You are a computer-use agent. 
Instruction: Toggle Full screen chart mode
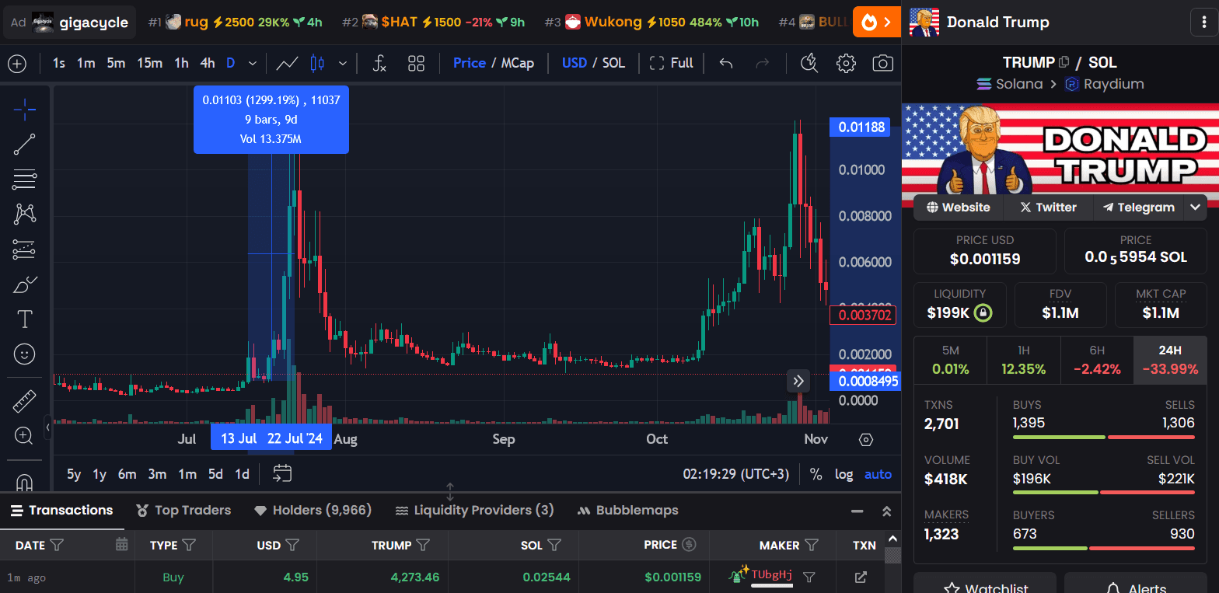tap(671, 63)
